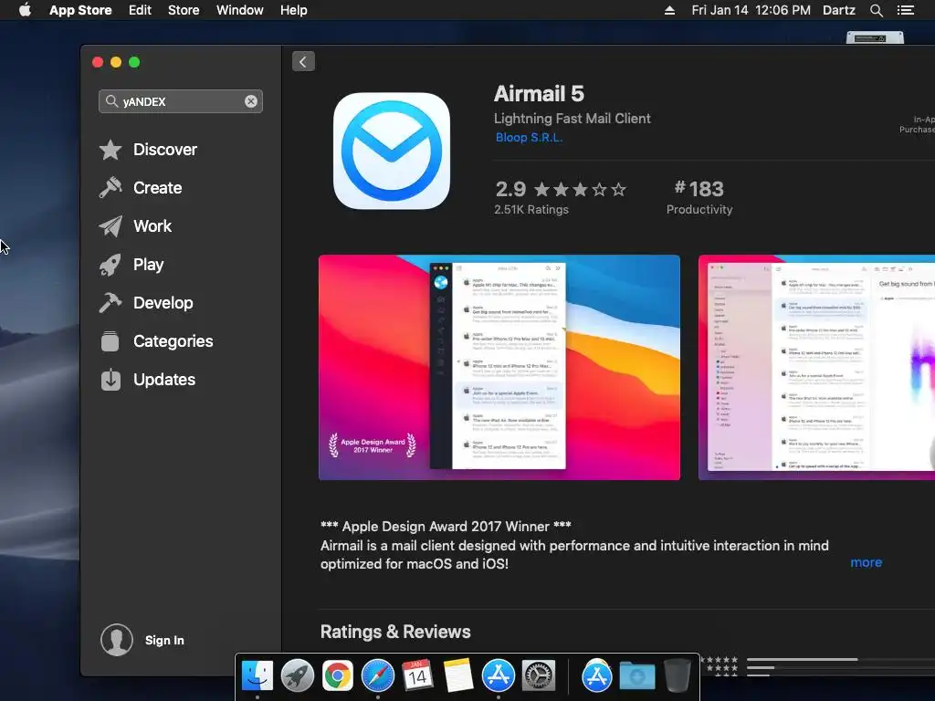Select the Updates label in sidebar

click(164, 380)
